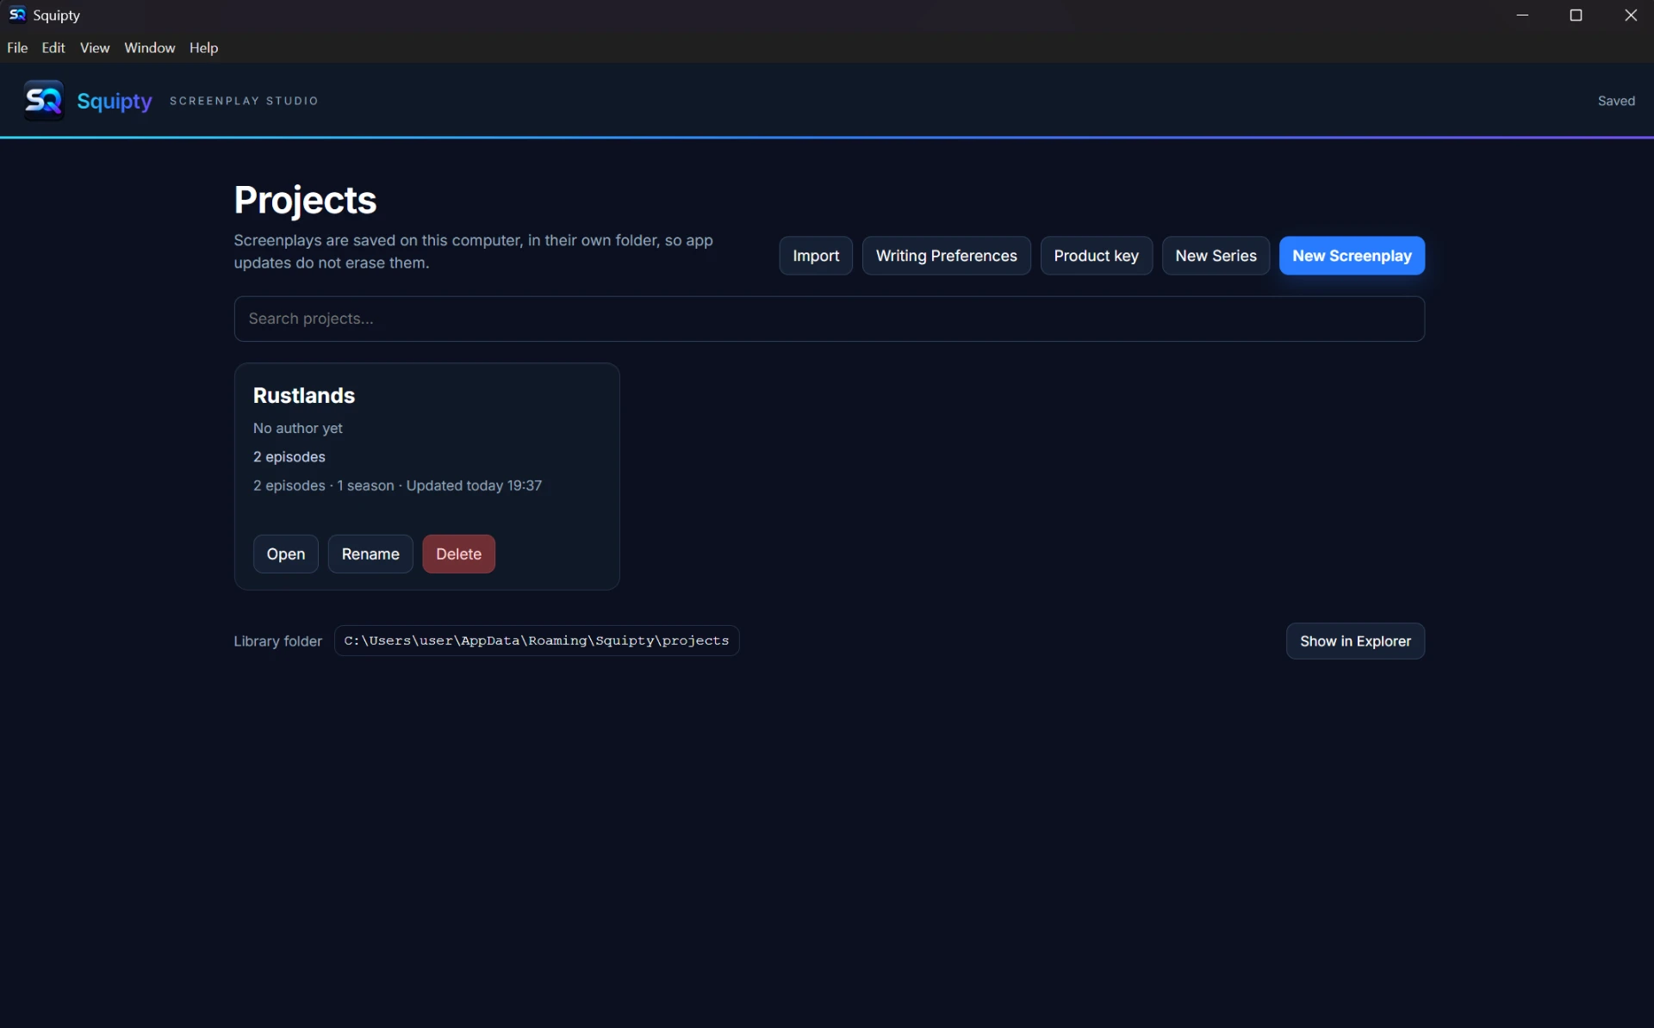Click the 'Library folder' label
Screen dimensions: 1654x1028
click(x=277, y=641)
